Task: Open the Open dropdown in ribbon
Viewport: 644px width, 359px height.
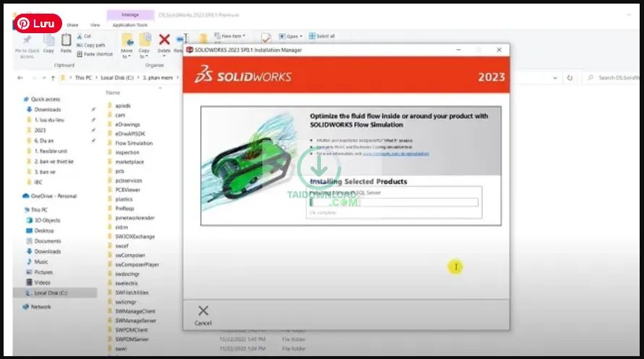Action: (291, 36)
